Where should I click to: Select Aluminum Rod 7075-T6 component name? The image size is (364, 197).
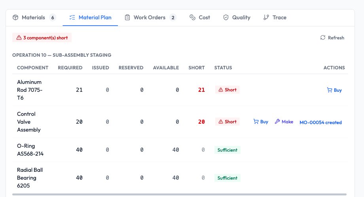click(x=30, y=90)
